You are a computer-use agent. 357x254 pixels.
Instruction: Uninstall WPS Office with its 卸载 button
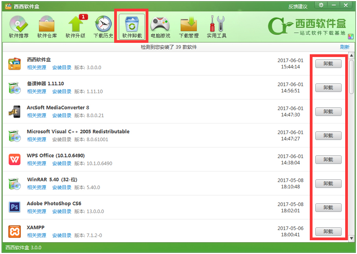click(328, 160)
